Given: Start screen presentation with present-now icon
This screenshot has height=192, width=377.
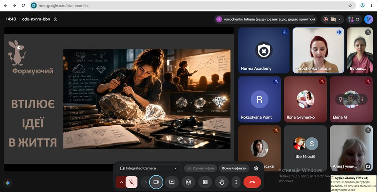Looking at the screenshot, I should (172, 182).
